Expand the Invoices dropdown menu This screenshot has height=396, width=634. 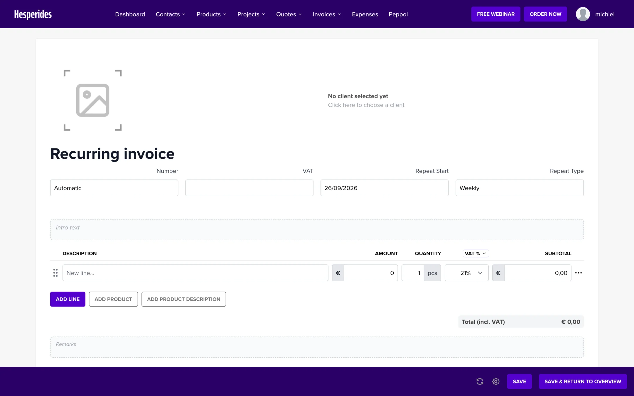coord(327,14)
